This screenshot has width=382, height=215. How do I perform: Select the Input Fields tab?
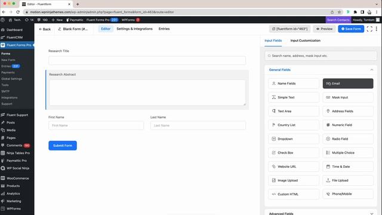[x=273, y=41]
